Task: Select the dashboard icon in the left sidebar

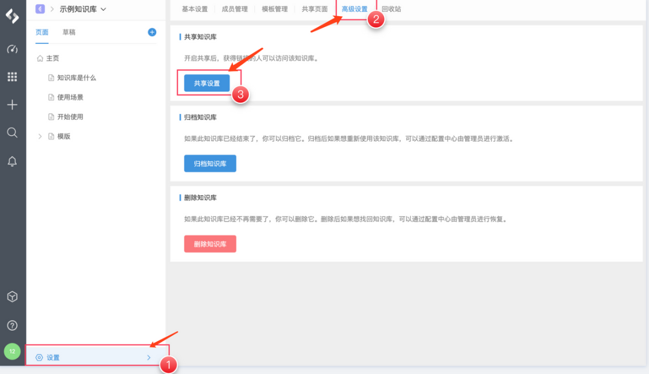Action: [12, 49]
